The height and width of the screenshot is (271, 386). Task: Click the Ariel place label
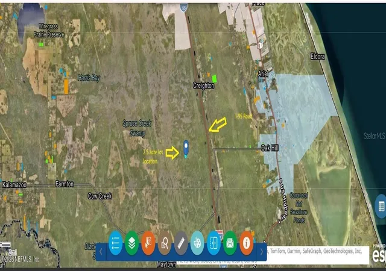[x=263, y=74]
